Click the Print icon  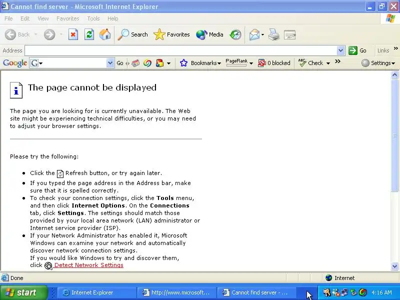pos(274,34)
